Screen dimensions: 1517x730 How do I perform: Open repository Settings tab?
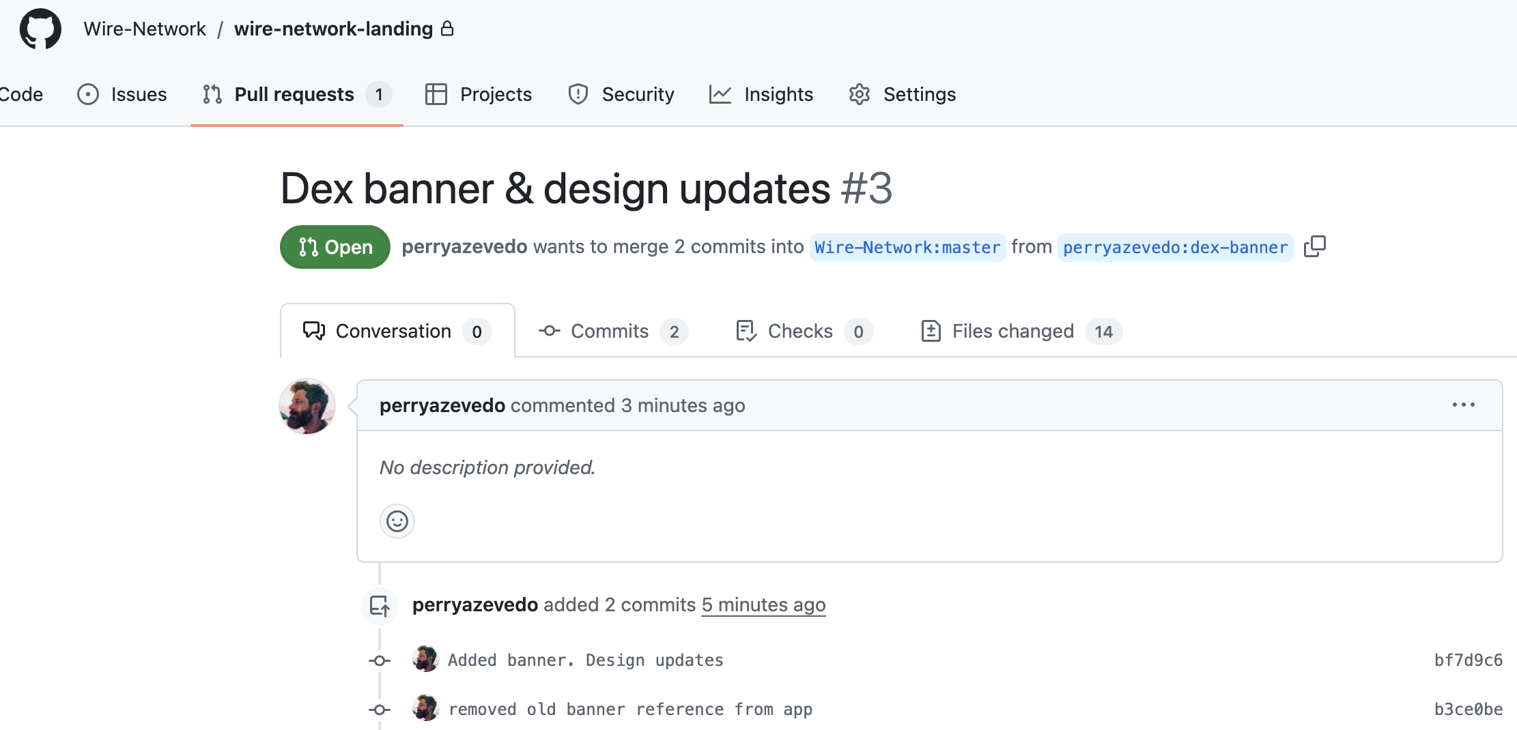[902, 94]
